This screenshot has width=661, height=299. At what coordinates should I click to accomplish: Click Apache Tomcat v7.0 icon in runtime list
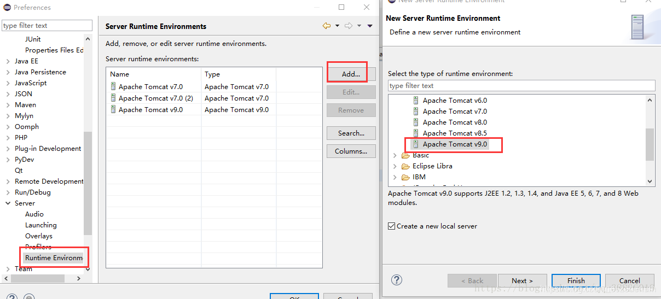click(x=416, y=111)
